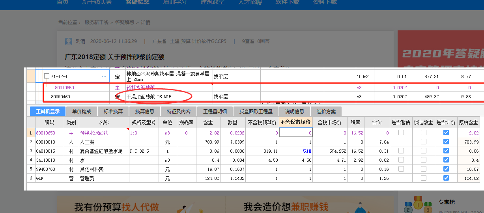Uncheck 是否计价 for 管理费 row
Image resolution: width=484 pixels, height=213 pixels.
[446, 178]
